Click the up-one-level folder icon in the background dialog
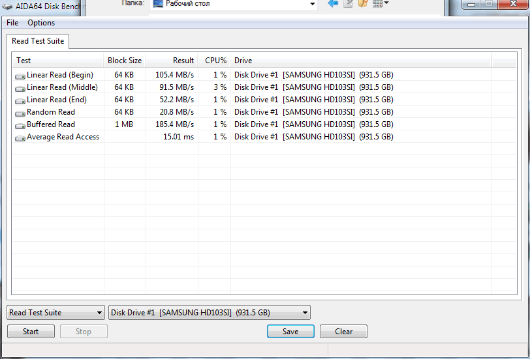This screenshot has width=530, height=359. tap(348, 4)
